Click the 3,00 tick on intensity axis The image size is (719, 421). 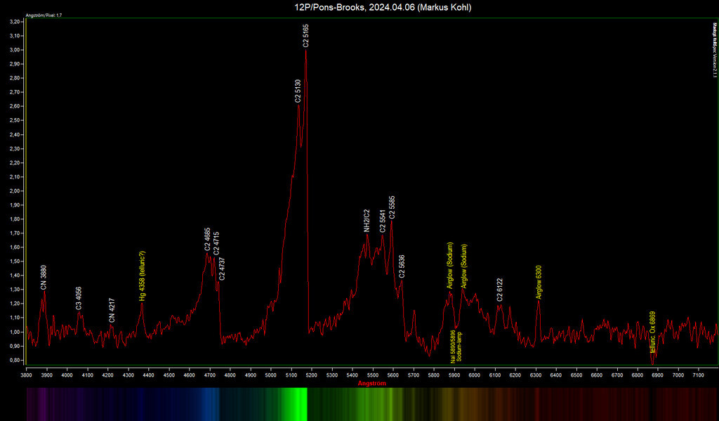point(14,50)
